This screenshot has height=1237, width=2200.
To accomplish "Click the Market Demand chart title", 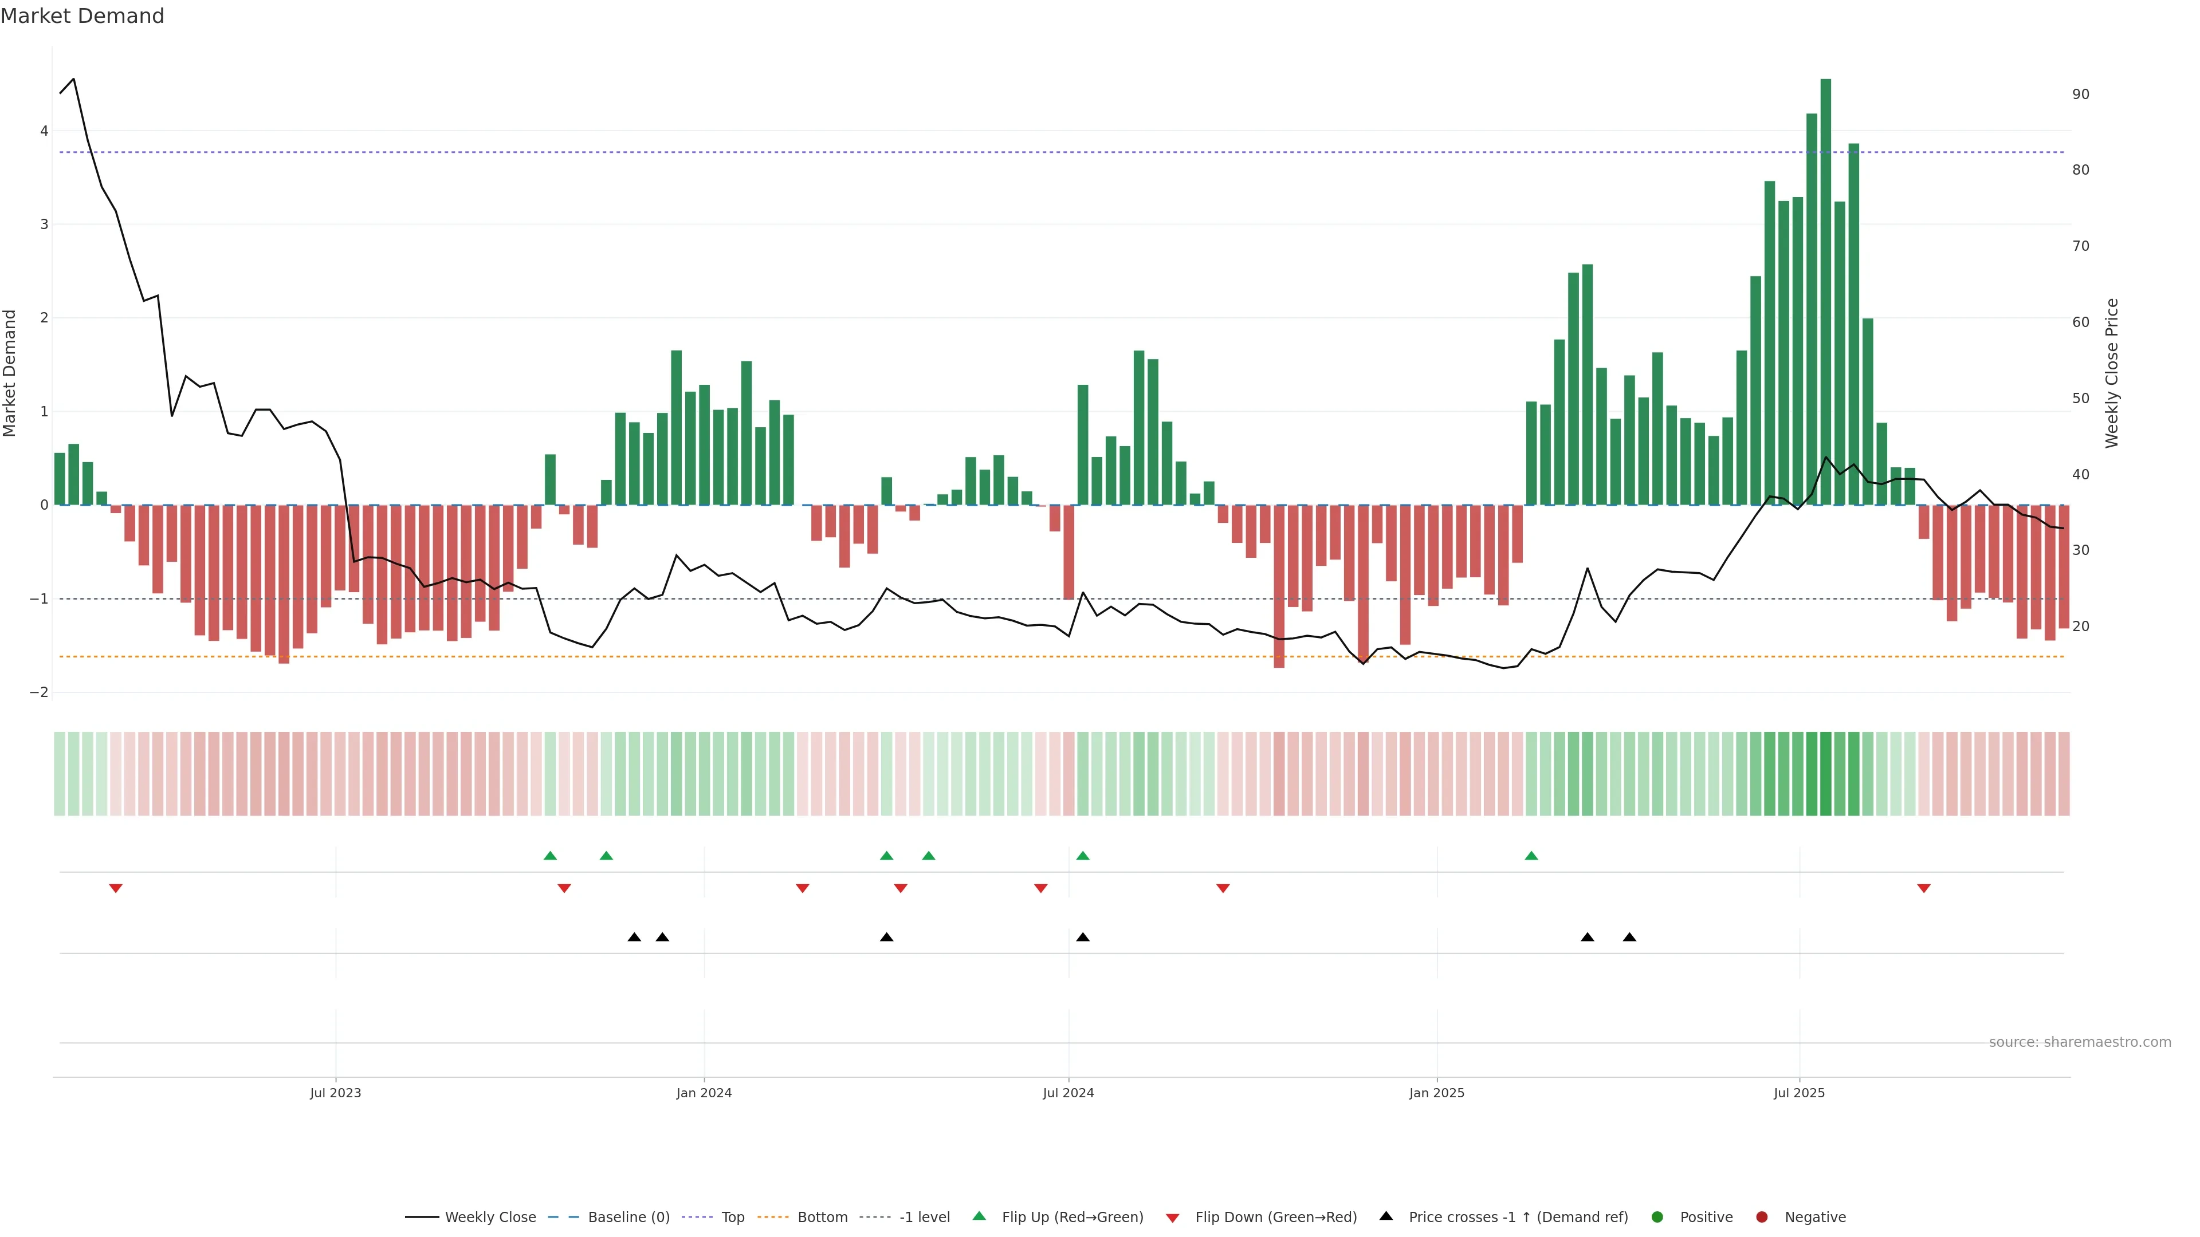I will point(82,16).
